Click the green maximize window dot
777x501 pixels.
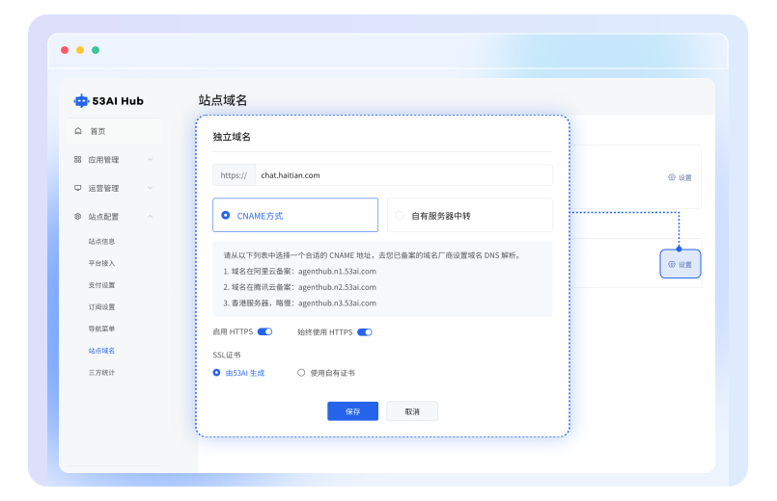96,50
